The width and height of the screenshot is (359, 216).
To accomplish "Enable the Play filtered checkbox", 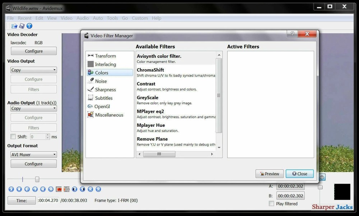I will point(271,203).
